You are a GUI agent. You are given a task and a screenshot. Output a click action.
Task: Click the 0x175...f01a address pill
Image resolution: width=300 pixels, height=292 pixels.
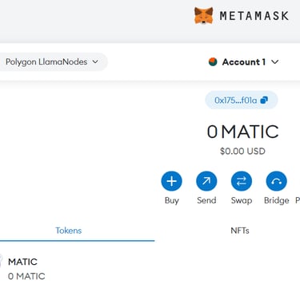tap(242, 101)
